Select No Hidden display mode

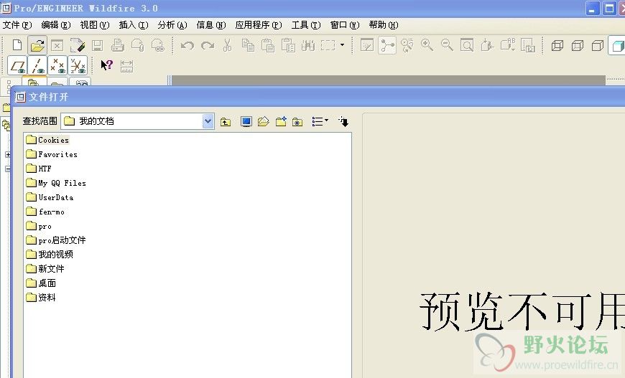[x=598, y=45]
